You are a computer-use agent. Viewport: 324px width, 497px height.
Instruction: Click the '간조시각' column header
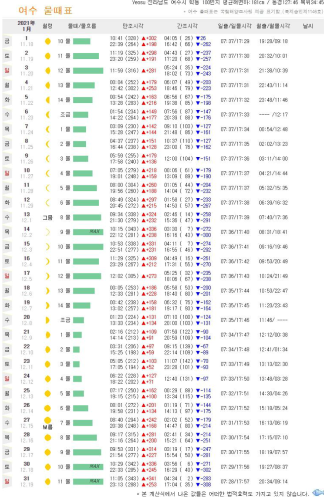click(187, 26)
